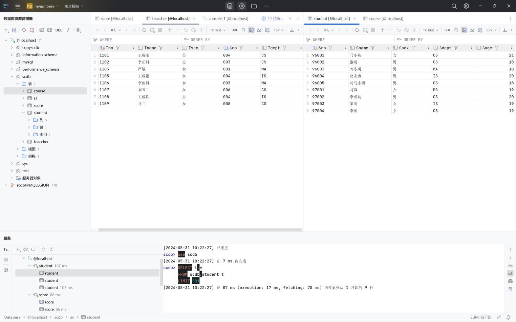Add row with plus icon in teaccher toolbar

click(x=170, y=30)
